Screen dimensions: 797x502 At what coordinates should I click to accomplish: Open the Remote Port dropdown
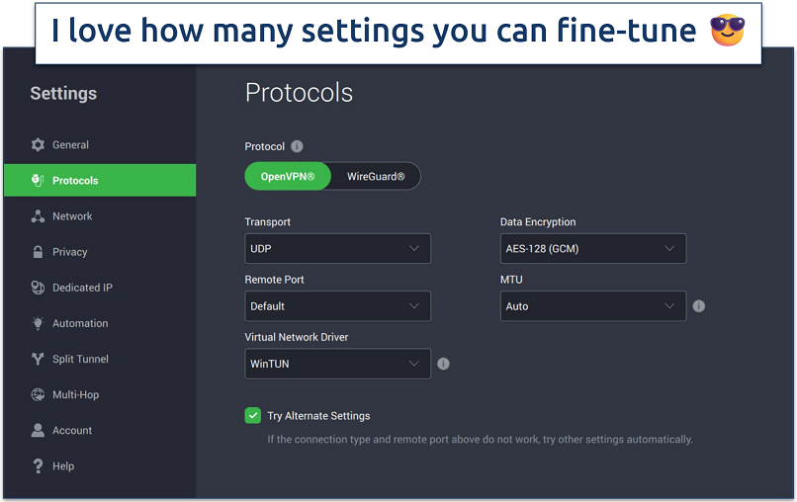tap(337, 306)
